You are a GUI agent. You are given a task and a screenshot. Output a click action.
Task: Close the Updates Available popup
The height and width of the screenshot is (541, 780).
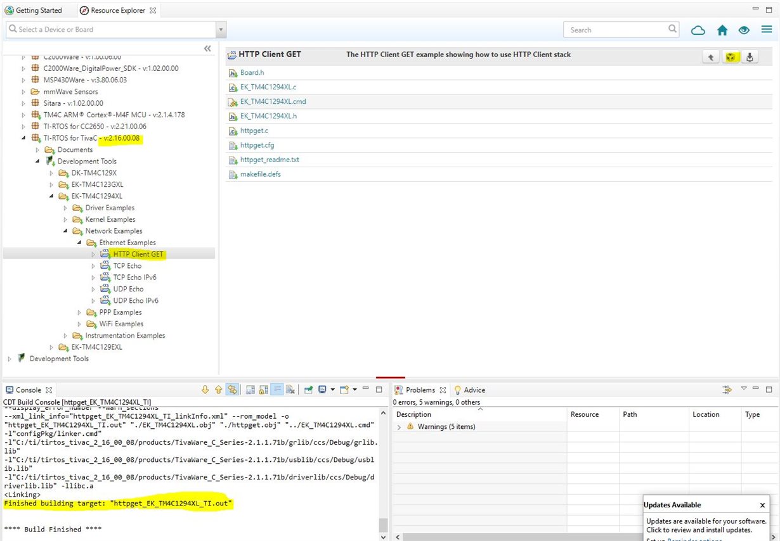click(x=762, y=505)
